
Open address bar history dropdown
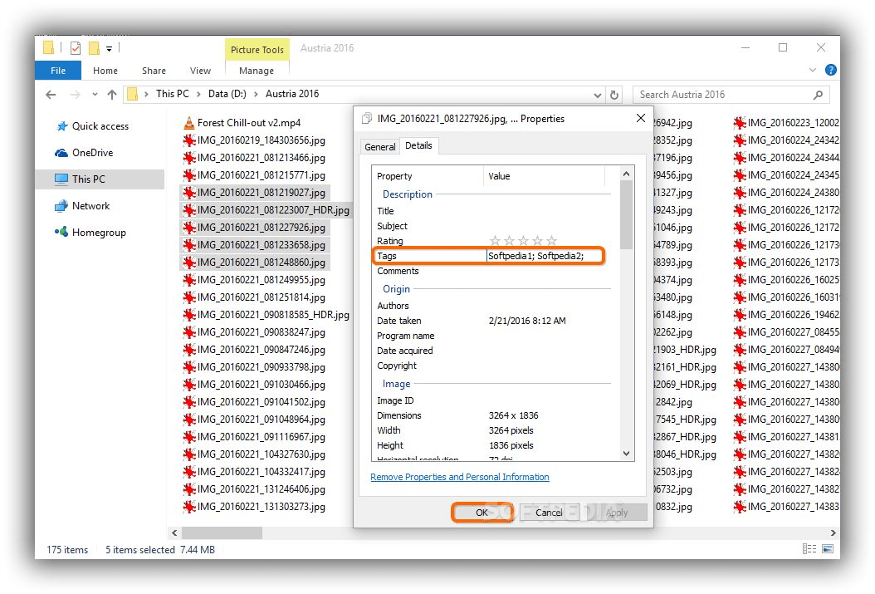coord(598,95)
